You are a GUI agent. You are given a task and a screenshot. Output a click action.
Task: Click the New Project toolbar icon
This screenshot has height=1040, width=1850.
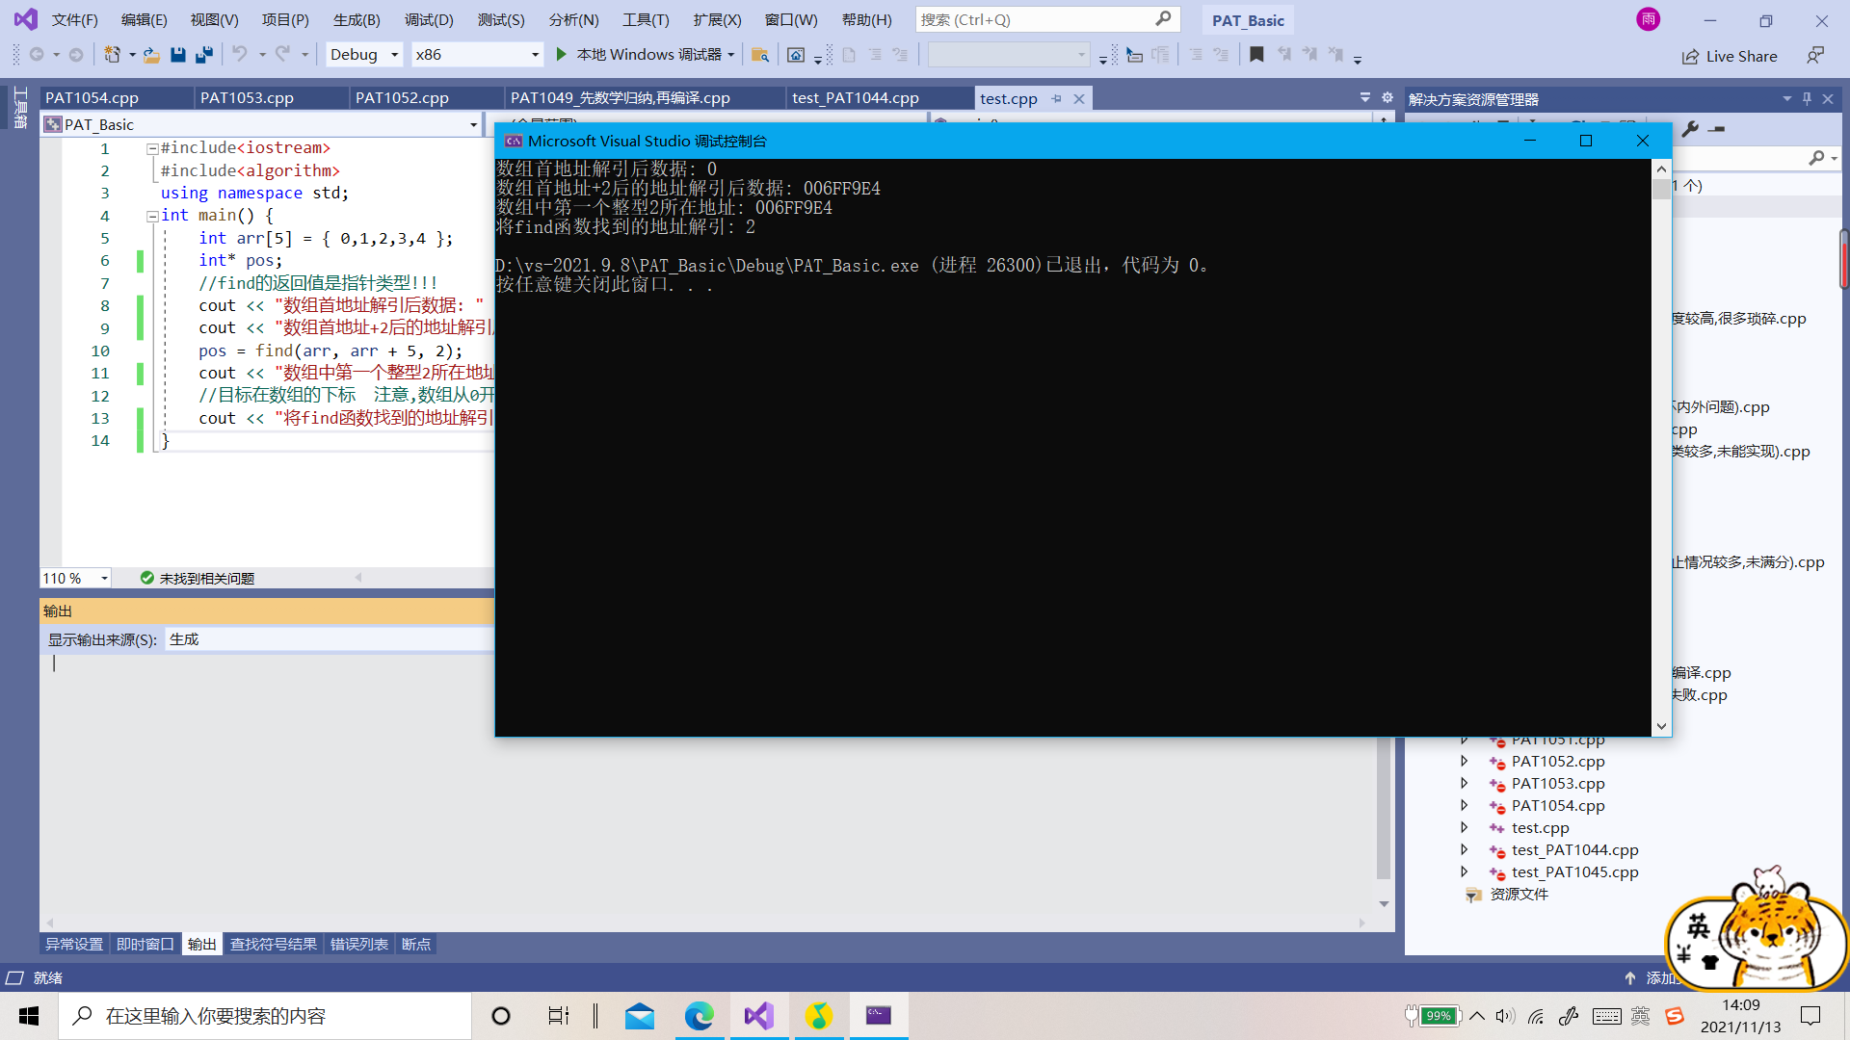(x=113, y=55)
